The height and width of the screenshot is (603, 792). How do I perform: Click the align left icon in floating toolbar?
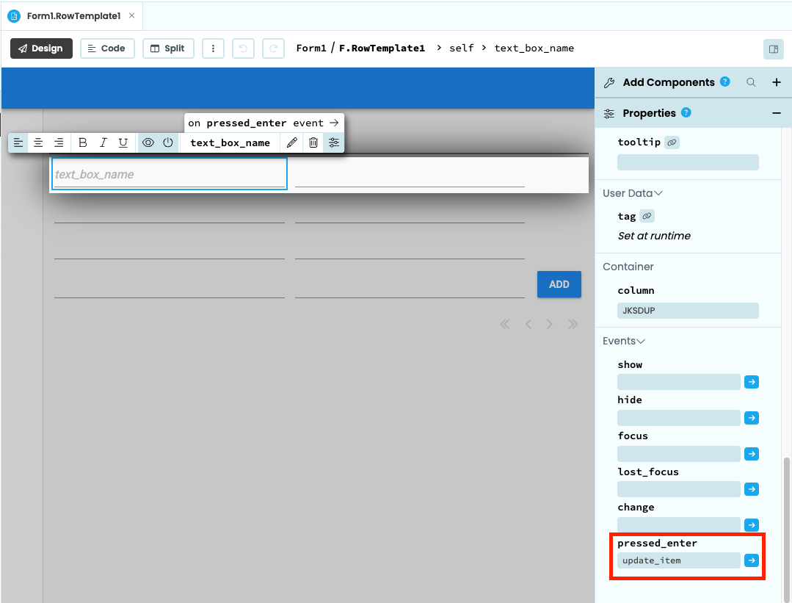(18, 142)
